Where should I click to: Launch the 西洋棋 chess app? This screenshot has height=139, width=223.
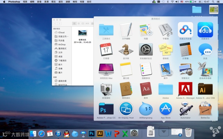126,49
